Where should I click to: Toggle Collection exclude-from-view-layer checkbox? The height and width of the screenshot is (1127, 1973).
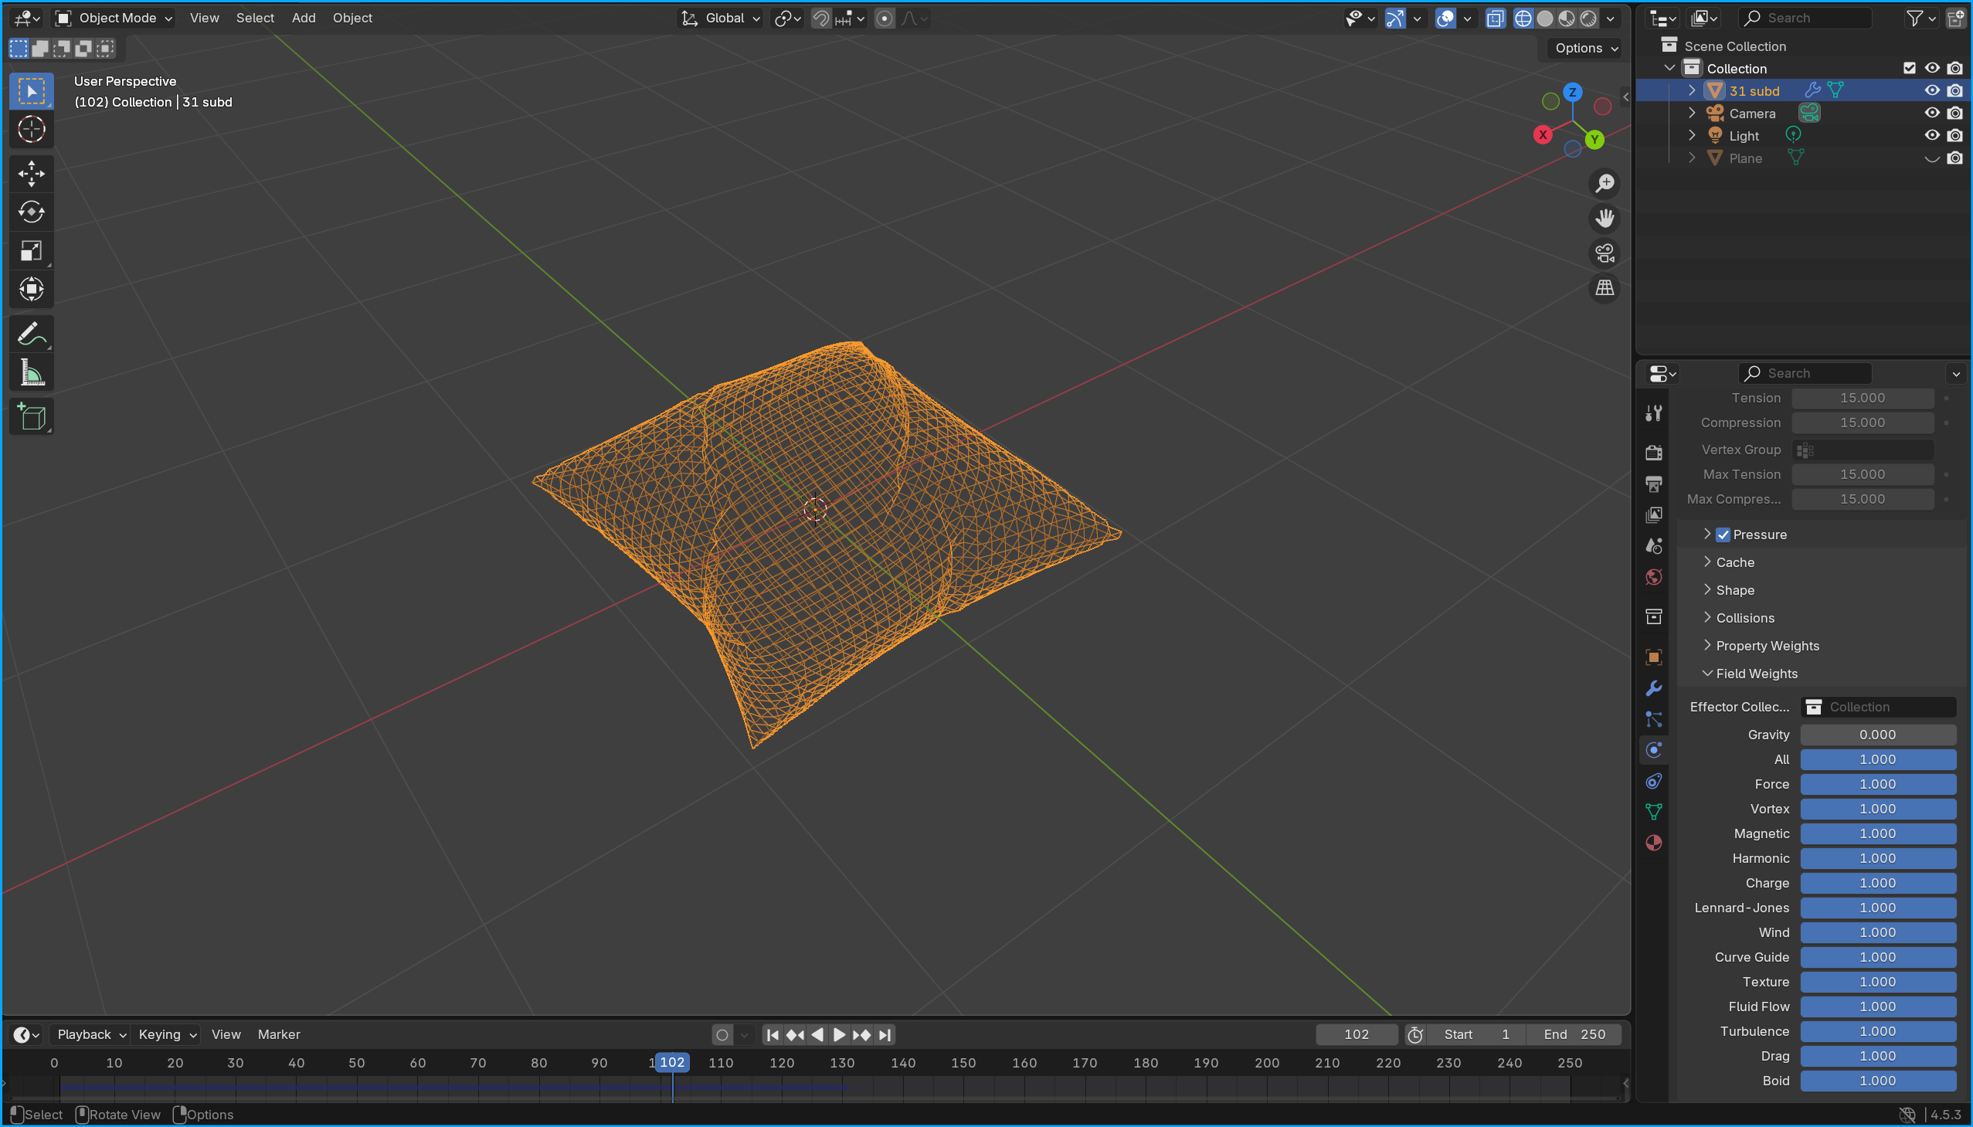coord(1910,68)
